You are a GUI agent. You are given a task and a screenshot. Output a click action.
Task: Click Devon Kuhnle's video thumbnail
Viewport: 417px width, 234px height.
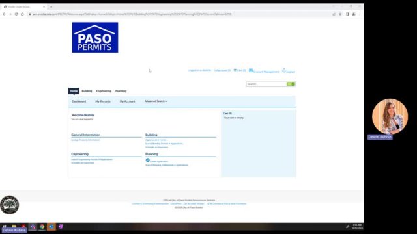(x=390, y=116)
